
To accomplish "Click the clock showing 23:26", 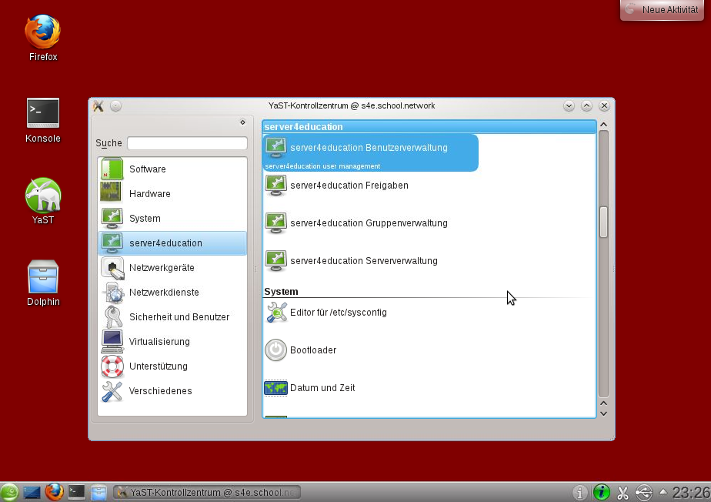I will 691,492.
